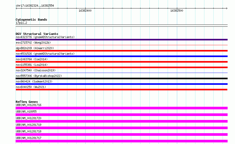Open the nsv4531526 (gnomADStructuralVariants) label
The width and height of the screenshot is (235, 144).
point(45,54)
